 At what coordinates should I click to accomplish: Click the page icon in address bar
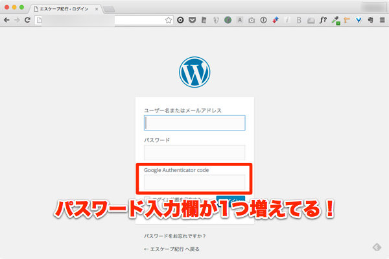coord(39,20)
